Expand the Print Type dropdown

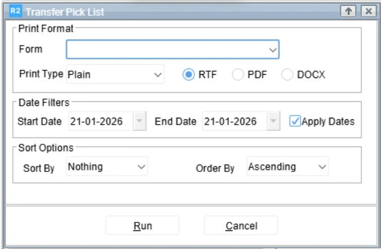point(115,74)
